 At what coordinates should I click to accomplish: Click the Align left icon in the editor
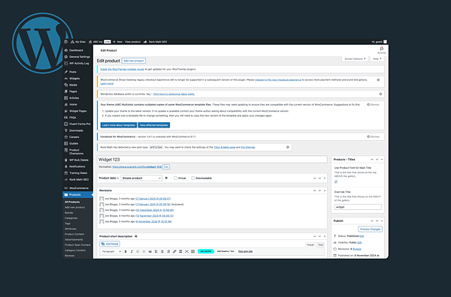point(156,251)
